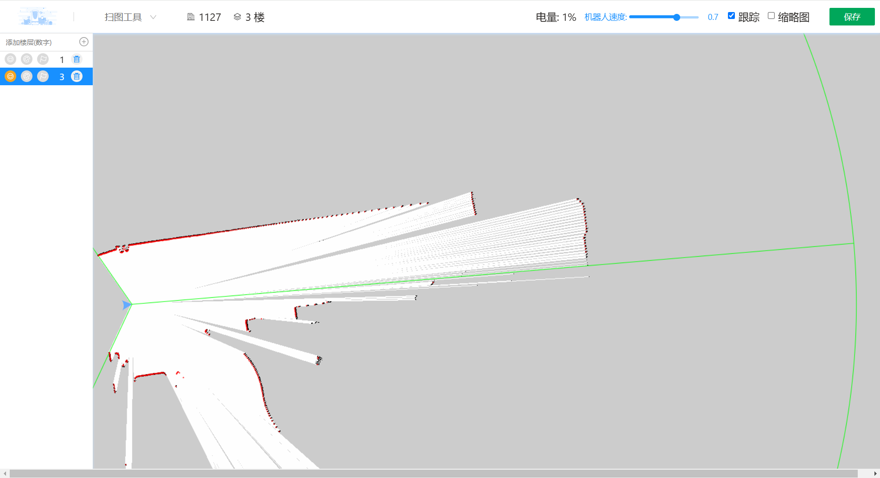Delete floor 3 with its trash icon
The image size is (880, 478).
pos(77,76)
